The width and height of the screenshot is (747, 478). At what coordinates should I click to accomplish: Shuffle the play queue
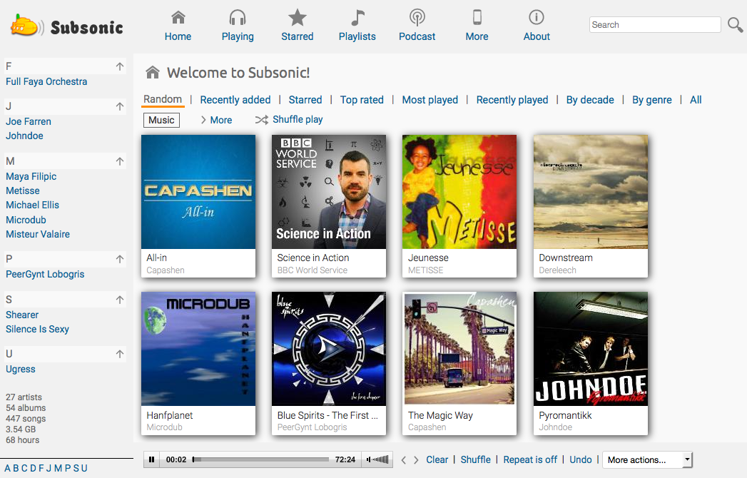(475, 460)
